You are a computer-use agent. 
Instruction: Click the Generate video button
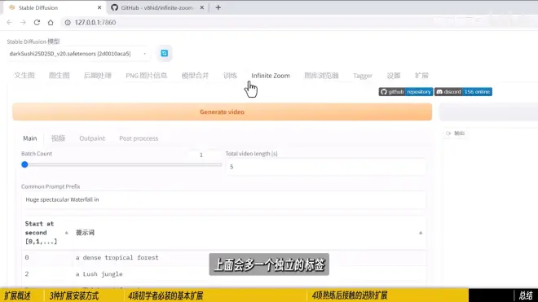click(222, 112)
